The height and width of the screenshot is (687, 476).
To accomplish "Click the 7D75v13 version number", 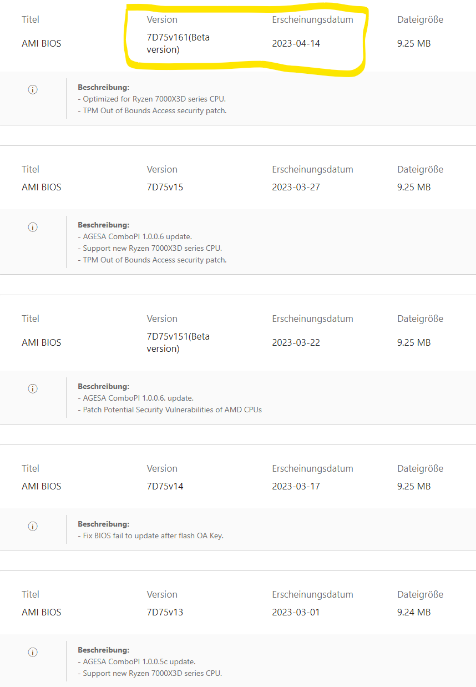I will pyautogui.click(x=165, y=612).
